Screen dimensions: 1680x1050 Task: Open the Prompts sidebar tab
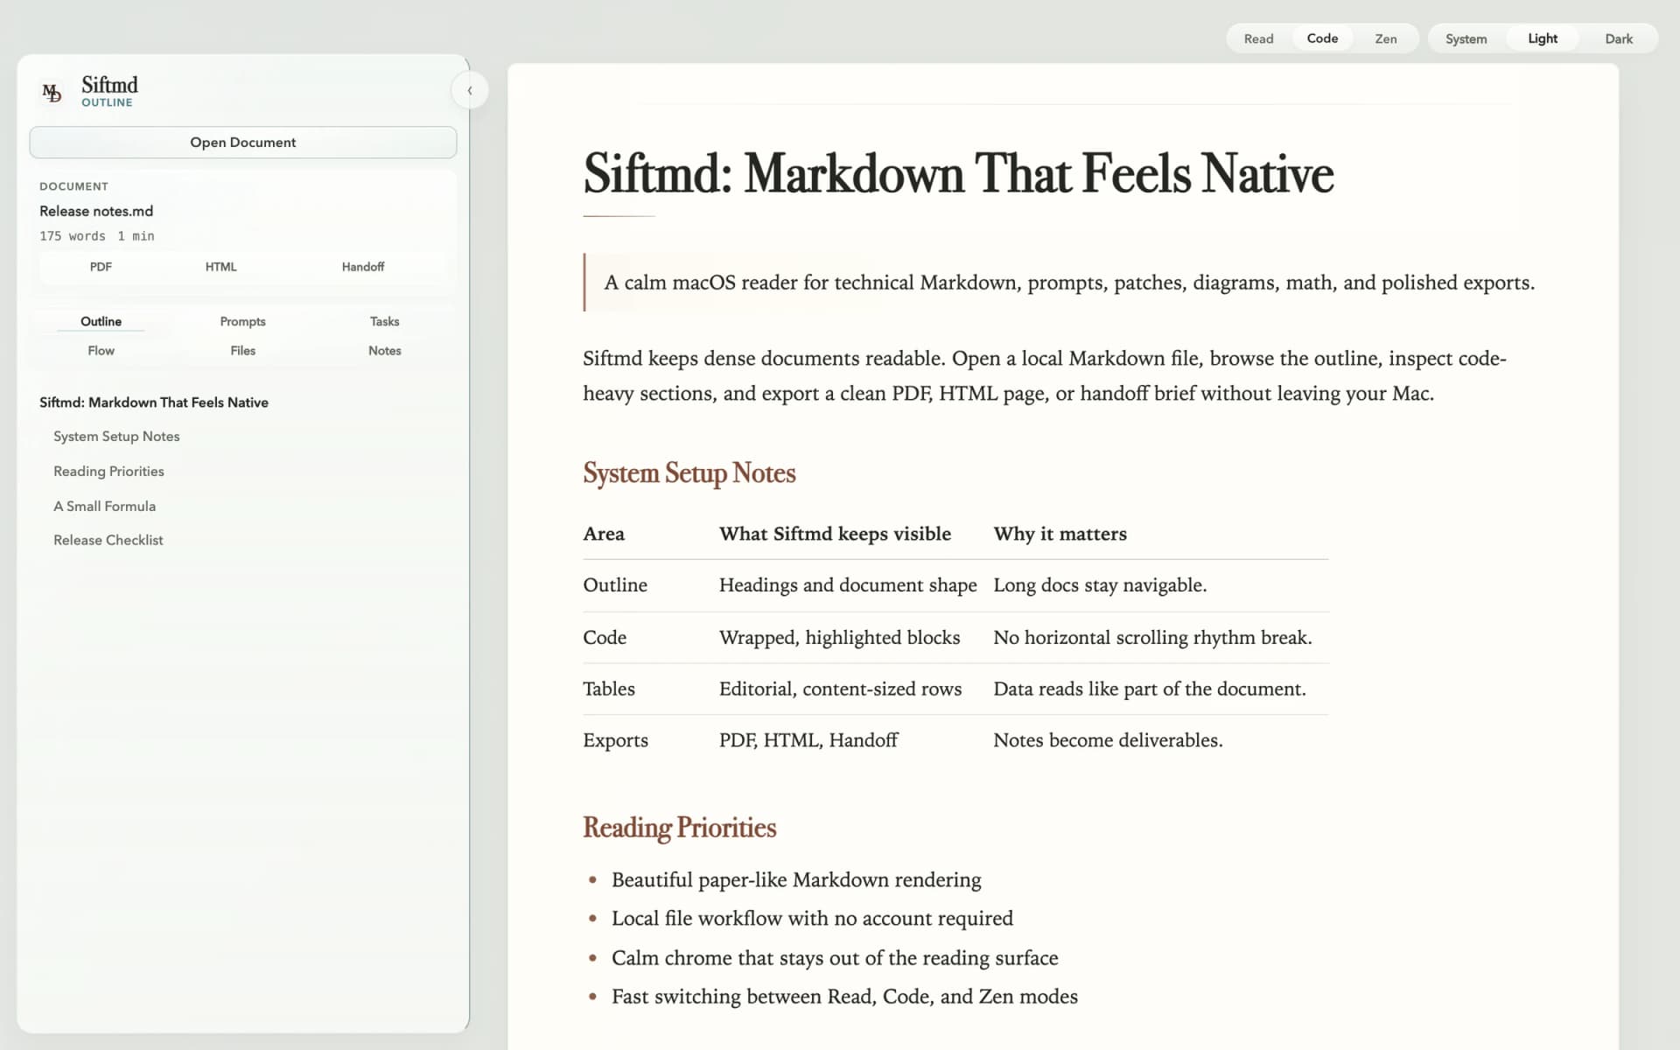[243, 321]
